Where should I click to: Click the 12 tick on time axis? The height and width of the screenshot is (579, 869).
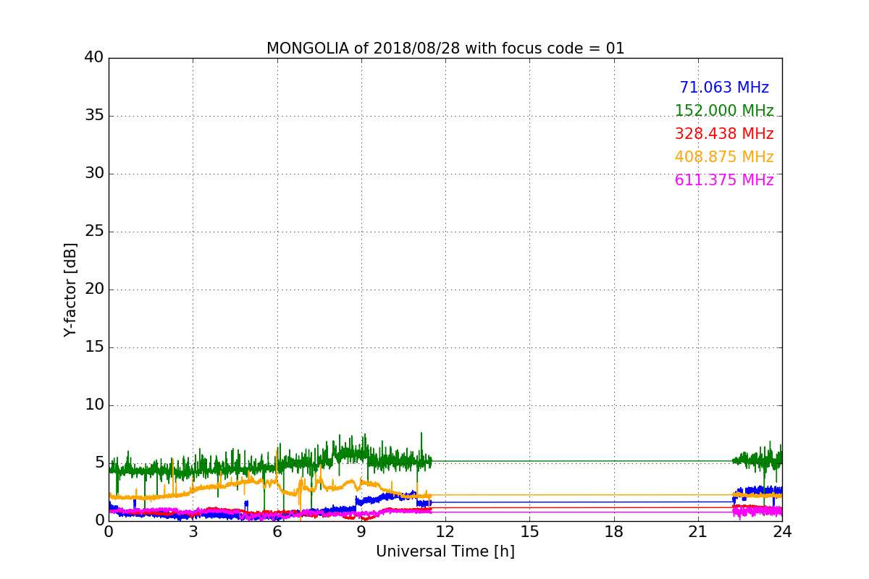coord(445,531)
